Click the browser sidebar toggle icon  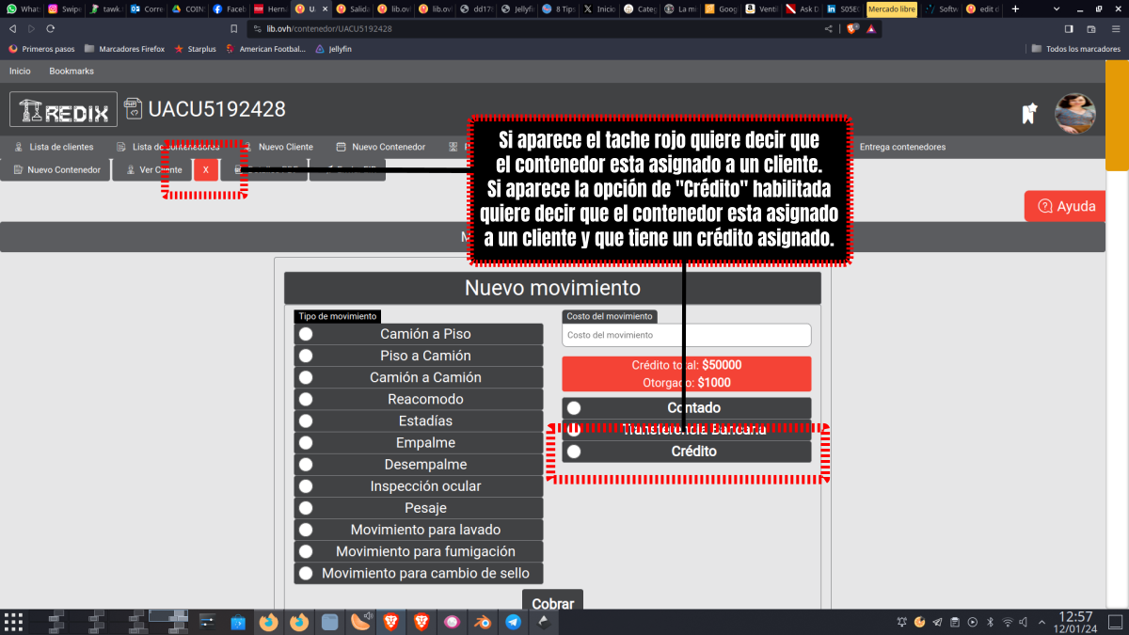click(1068, 29)
